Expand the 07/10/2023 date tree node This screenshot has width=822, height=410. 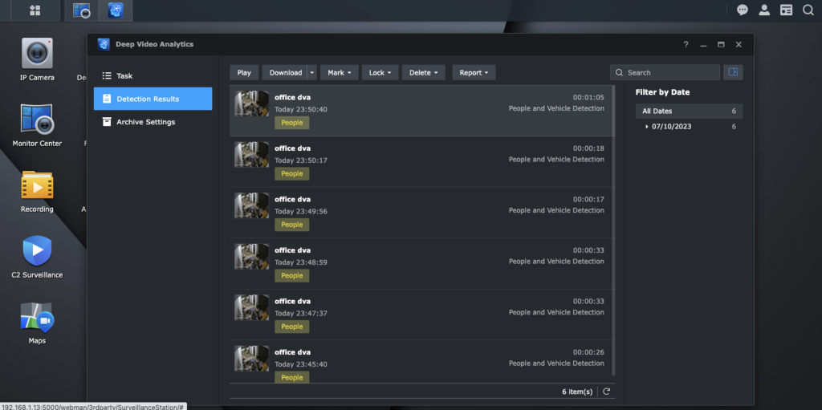(647, 127)
